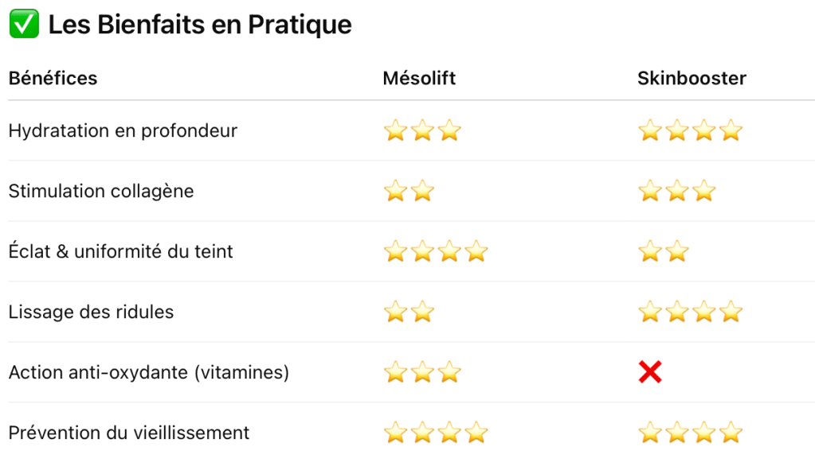
Task: Click the red X in the Skinbooster column
Action: click(x=650, y=371)
